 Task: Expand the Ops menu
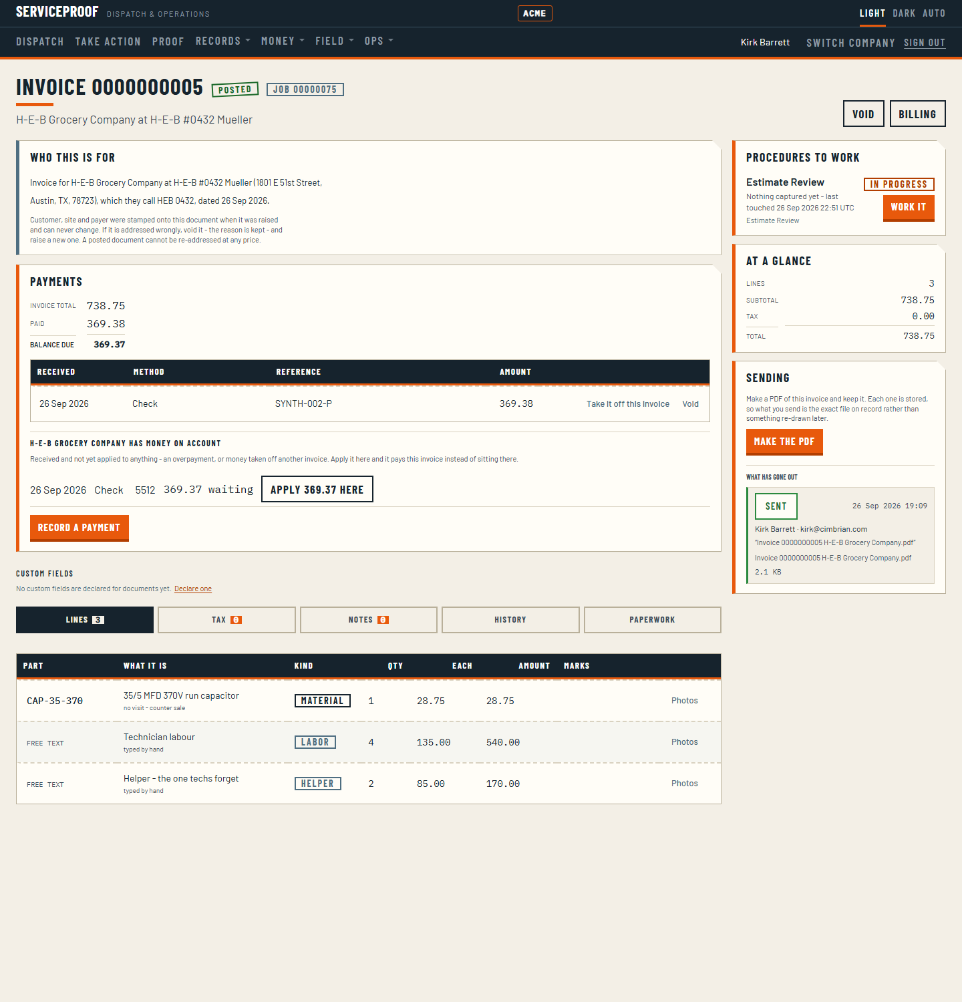tap(379, 41)
